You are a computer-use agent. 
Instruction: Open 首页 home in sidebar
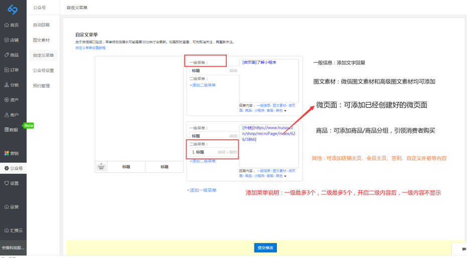click(x=12, y=25)
